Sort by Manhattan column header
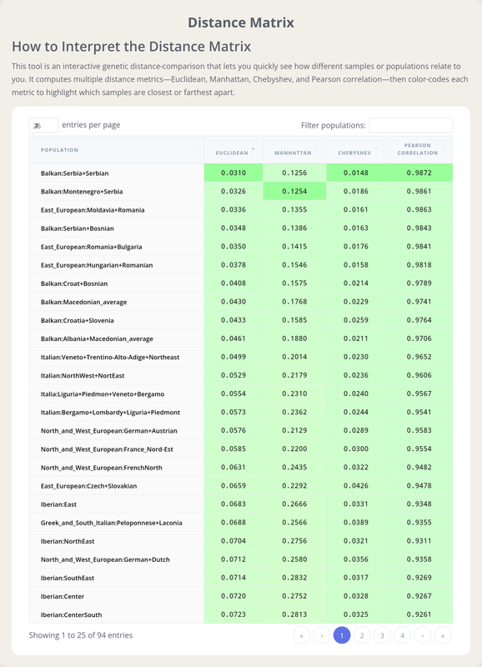 pos(294,150)
